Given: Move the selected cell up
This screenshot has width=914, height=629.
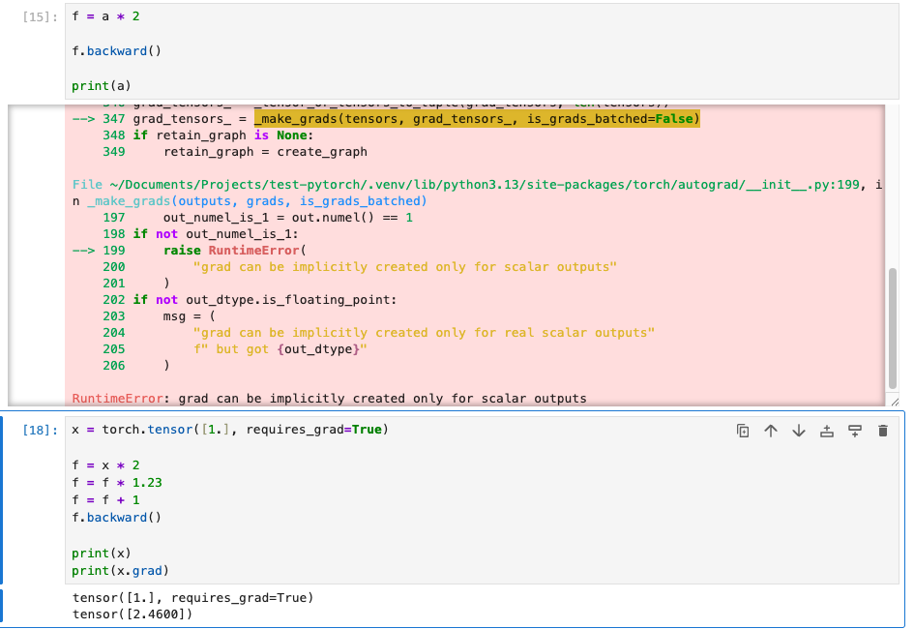Looking at the screenshot, I should (x=771, y=431).
